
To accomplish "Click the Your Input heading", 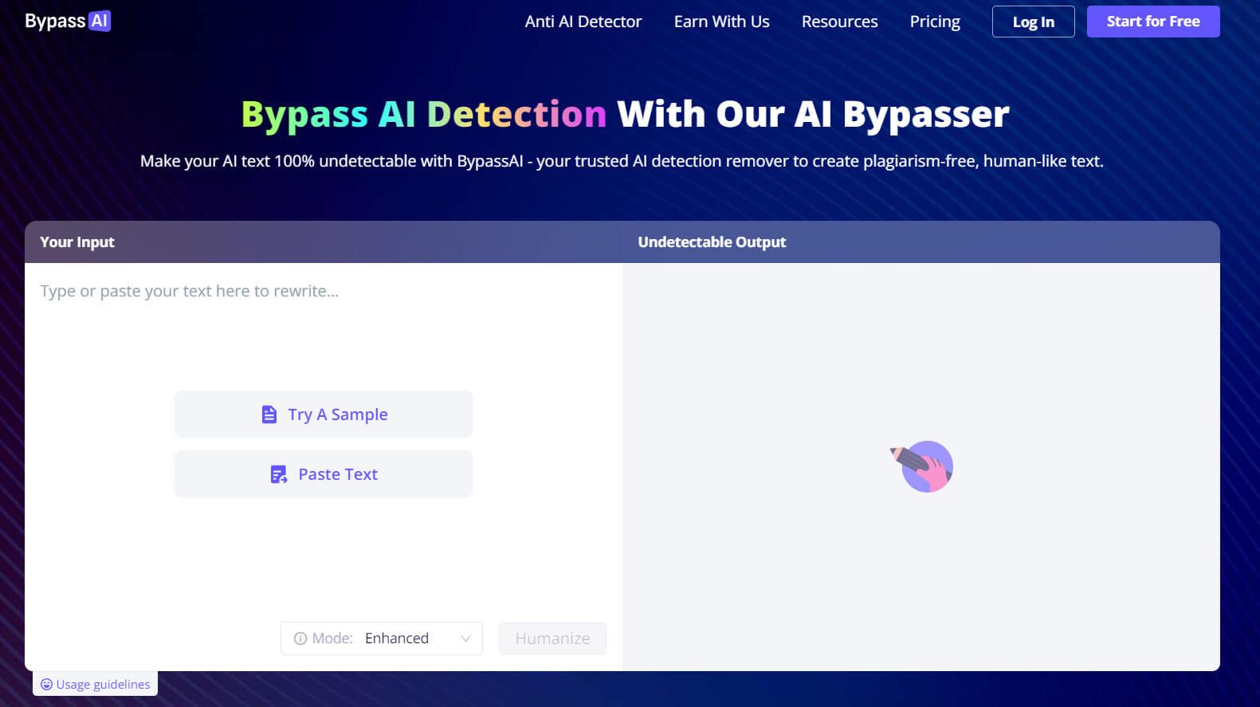I will tap(77, 242).
